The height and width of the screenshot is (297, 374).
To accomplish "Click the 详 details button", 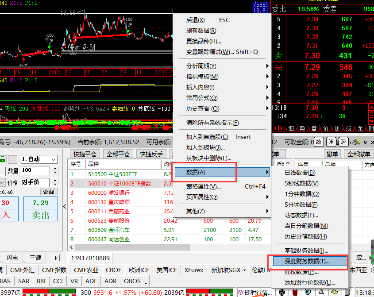I will (x=331, y=142).
